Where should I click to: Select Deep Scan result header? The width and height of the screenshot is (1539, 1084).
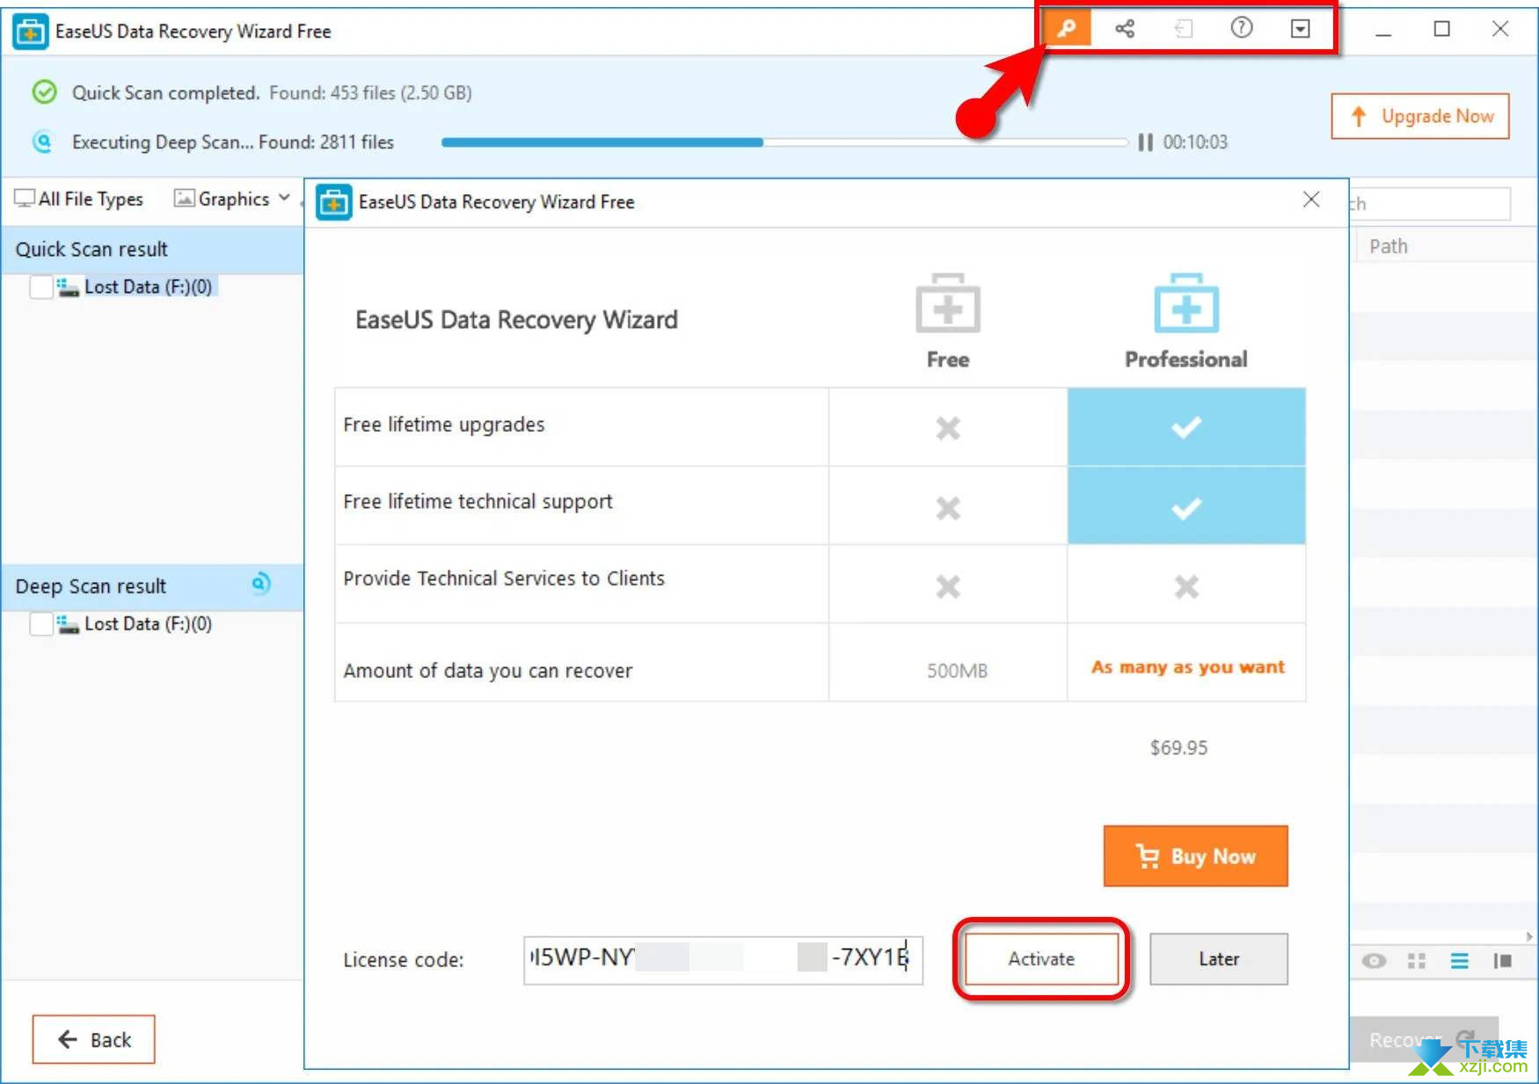tap(152, 586)
